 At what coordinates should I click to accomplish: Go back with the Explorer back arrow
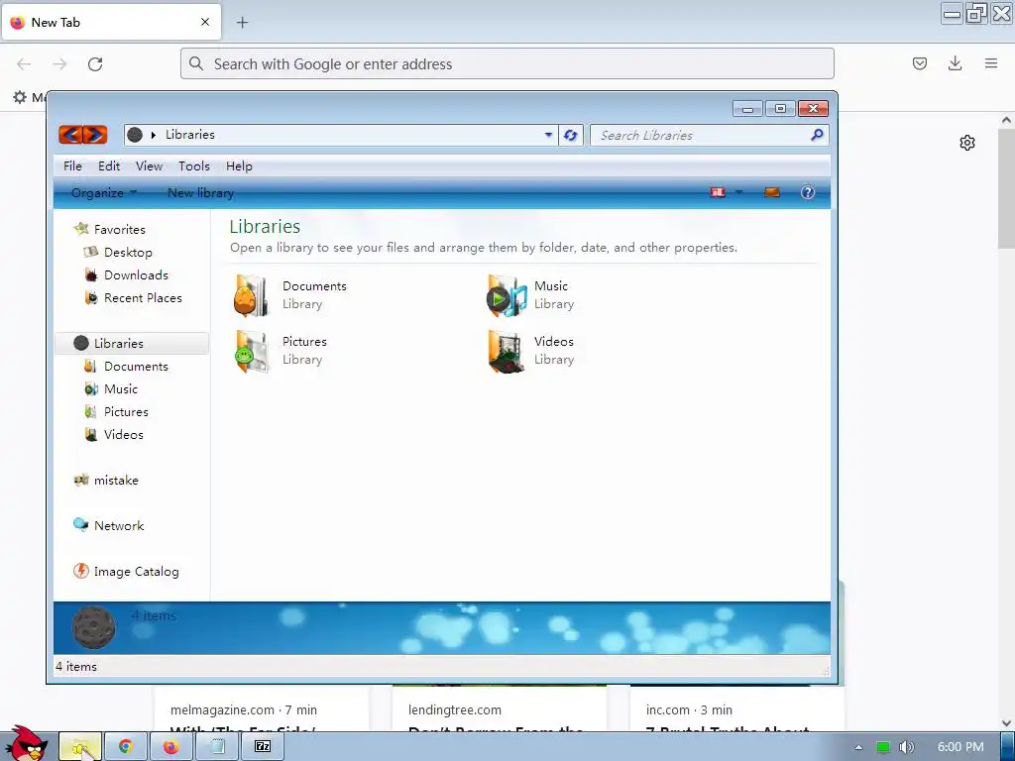(70, 135)
